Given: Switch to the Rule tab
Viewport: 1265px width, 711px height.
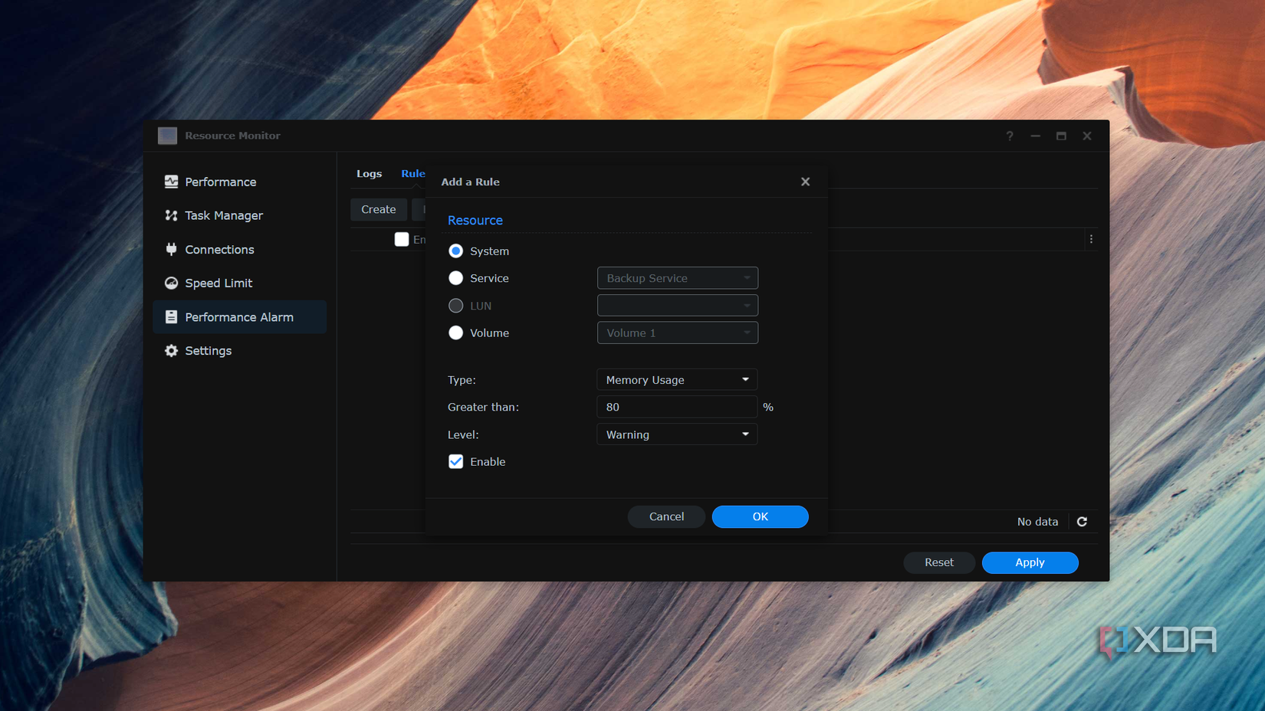Looking at the screenshot, I should [412, 174].
